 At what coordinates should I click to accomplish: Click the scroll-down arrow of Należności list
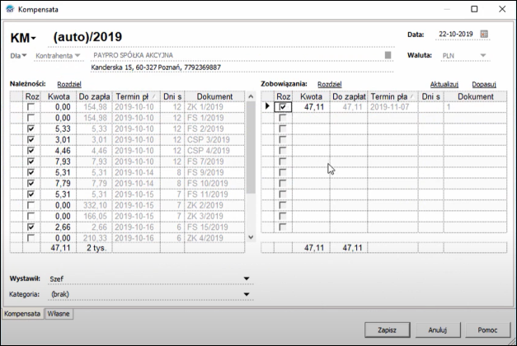(x=251, y=237)
